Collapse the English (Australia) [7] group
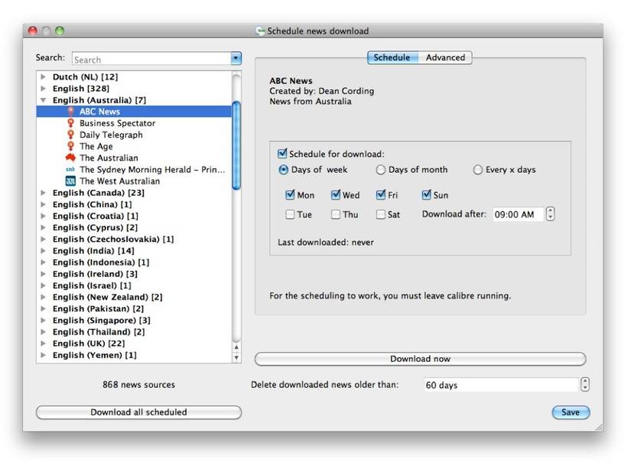631x466 pixels. tap(43, 100)
